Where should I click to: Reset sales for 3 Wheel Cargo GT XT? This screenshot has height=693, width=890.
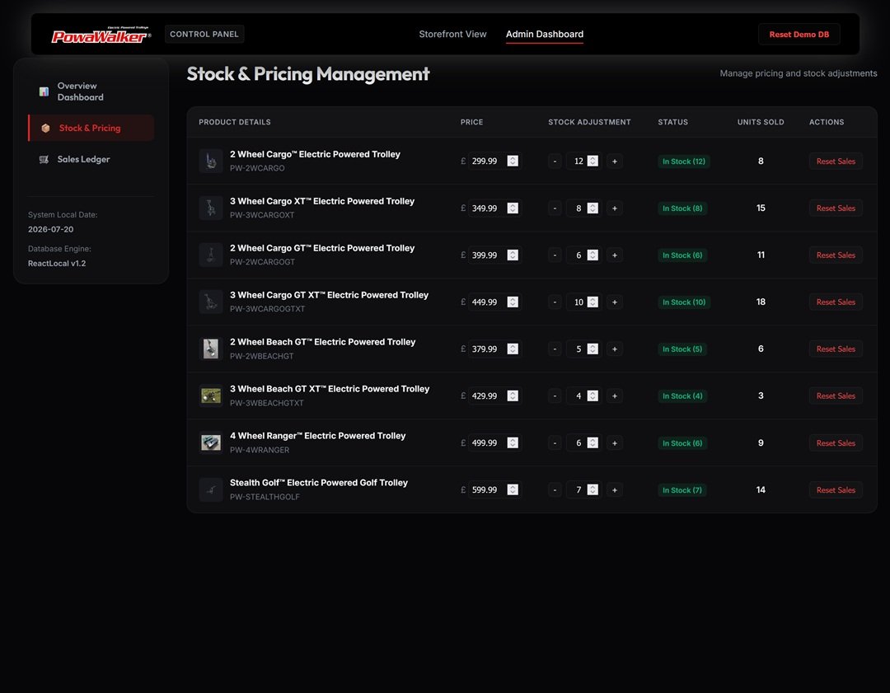click(x=836, y=302)
